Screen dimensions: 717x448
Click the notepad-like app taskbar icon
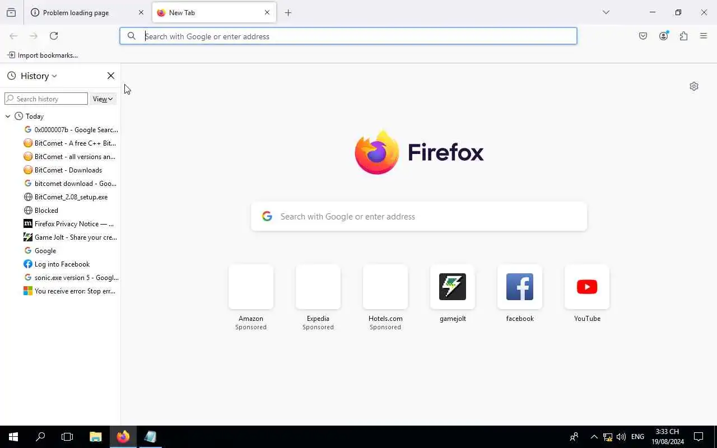[x=150, y=437]
